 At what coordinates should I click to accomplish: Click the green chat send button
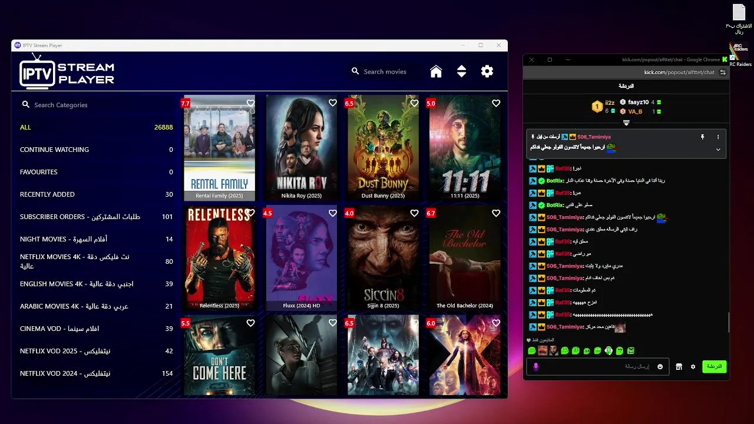[x=714, y=366]
